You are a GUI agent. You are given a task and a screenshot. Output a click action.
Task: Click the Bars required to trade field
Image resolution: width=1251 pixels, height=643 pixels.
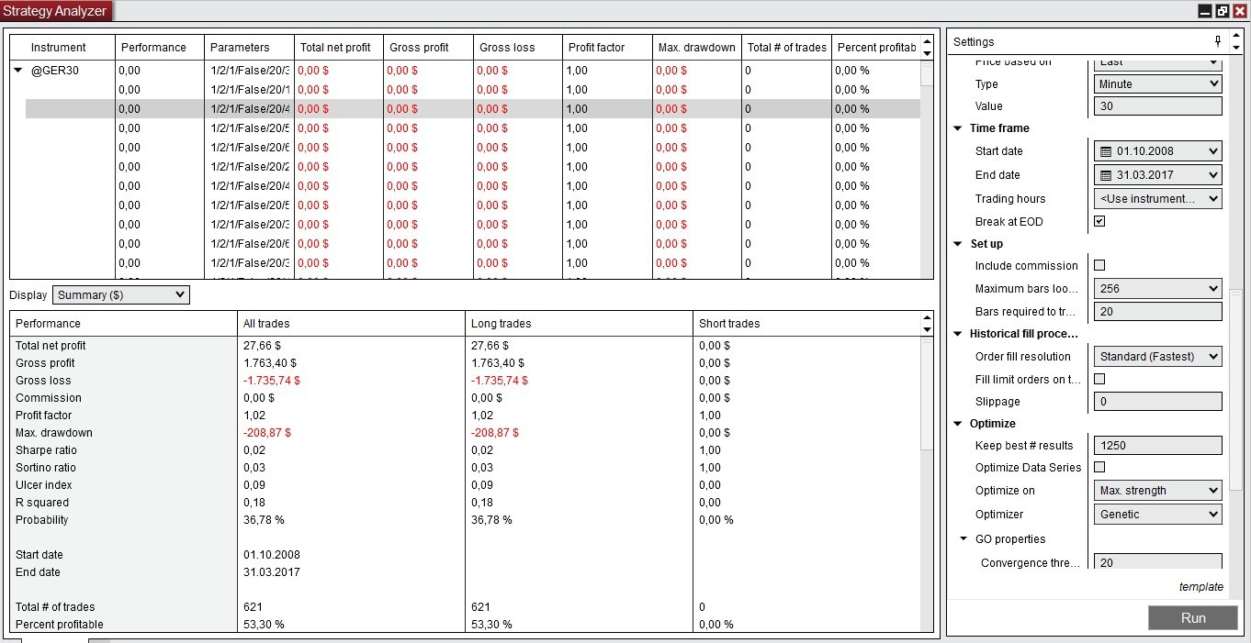(x=1158, y=312)
